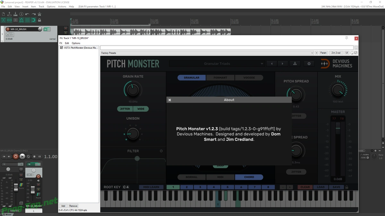Go to previous Pitch Monster preset
Image resolution: width=385 pixels, height=216 pixels.
point(272,64)
